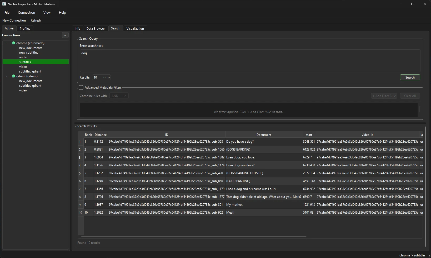This screenshot has height=258, width=431.
Task: Decrease the Results count with the down arrow
Action: (109, 78)
